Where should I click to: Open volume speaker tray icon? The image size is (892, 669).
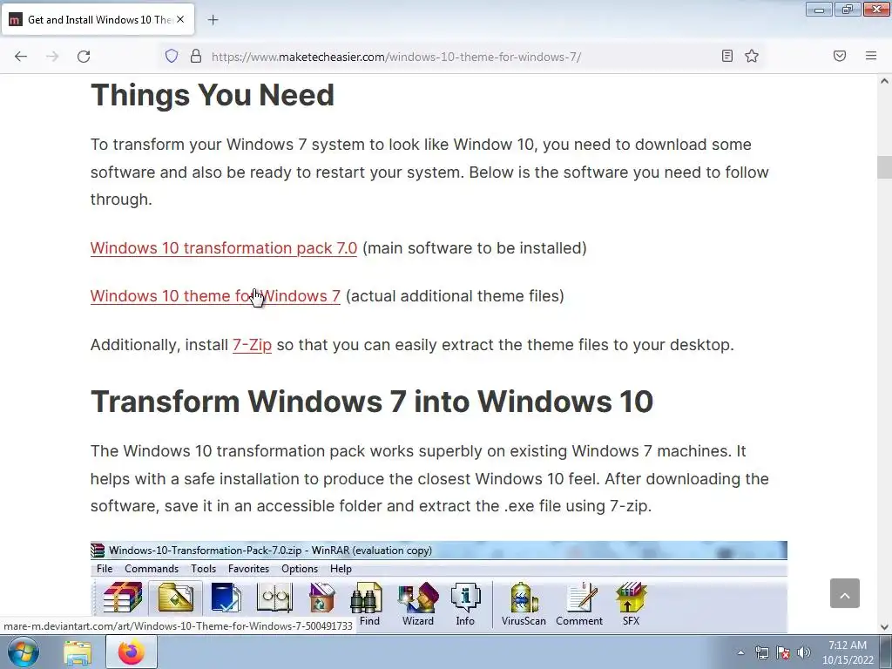click(x=803, y=652)
